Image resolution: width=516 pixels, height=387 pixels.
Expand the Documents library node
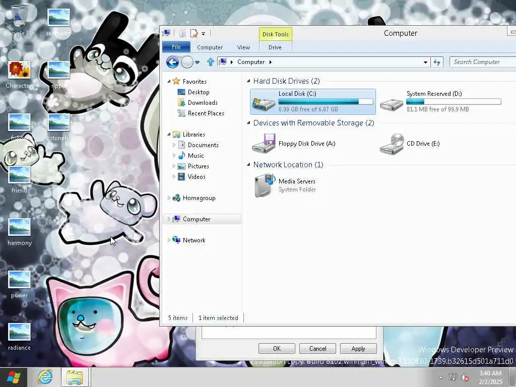(x=174, y=145)
